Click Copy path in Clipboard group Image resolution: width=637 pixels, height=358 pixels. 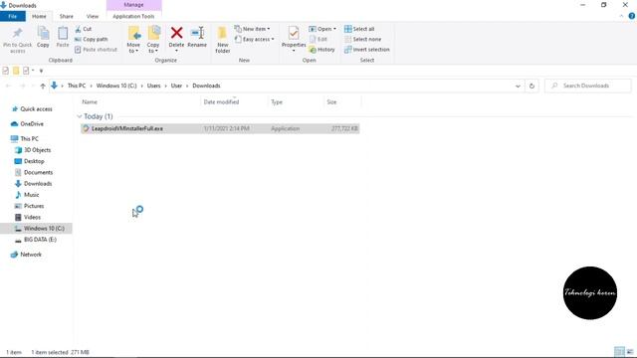click(x=92, y=40)
